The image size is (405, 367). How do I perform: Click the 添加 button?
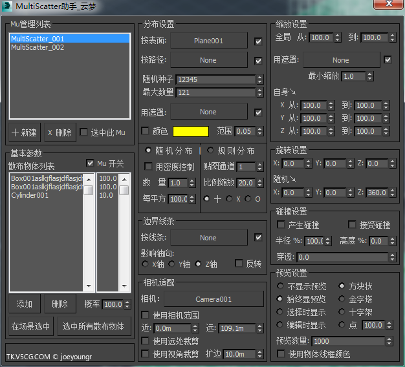tap(25, 304)
